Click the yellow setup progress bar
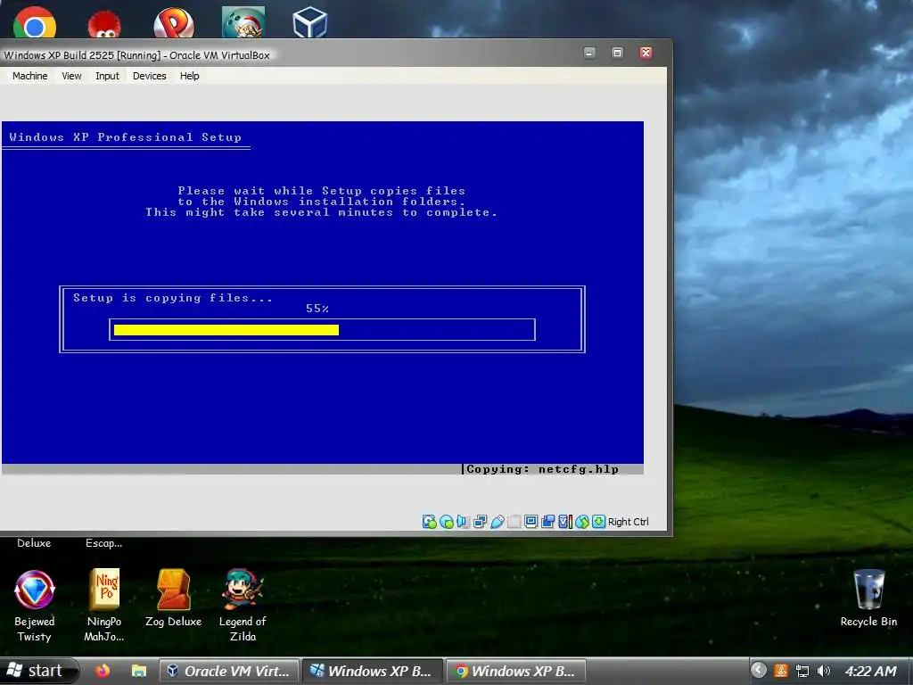This screenshot has height=685, width=913. coord(226,330)
